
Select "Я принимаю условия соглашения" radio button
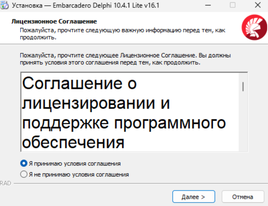click(24, 164)
